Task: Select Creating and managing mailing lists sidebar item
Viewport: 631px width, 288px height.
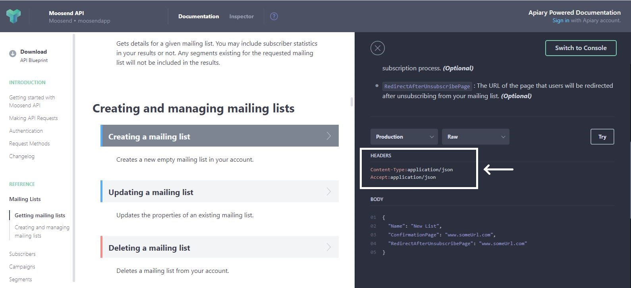Action: pos(42,232)
